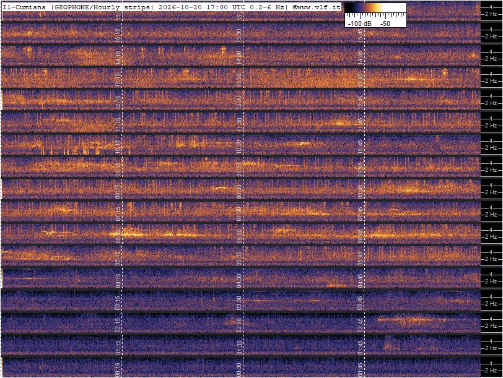The image size is (503, 378).
Task: Pick the 12:45 time label
Action: point(361,103)
